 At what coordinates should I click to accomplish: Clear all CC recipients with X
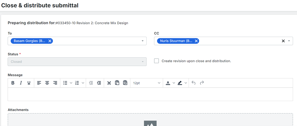[283, 41]
